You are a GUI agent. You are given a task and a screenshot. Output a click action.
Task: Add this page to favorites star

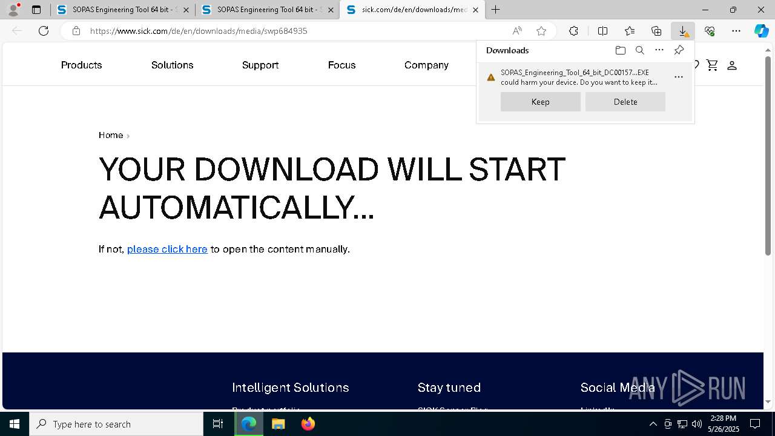coord(541,31)
